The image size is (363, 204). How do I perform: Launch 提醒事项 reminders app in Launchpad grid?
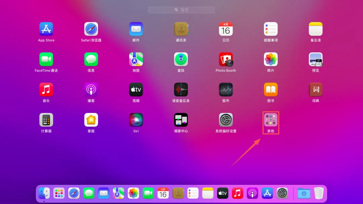pyautogui.click(x=271, y=29)
